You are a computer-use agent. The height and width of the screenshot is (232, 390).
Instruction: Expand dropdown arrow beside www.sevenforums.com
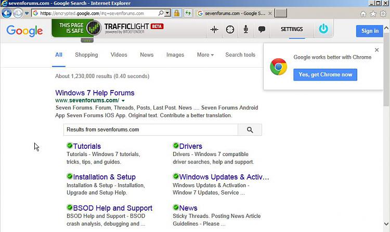click(x=123, y=100)
